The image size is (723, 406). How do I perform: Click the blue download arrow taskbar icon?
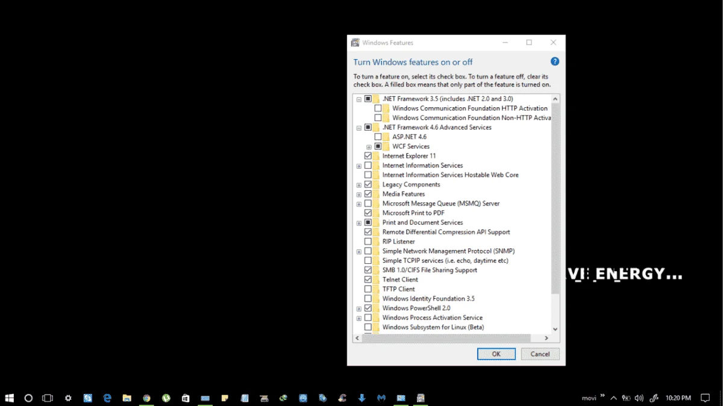[x=361, y=398]
